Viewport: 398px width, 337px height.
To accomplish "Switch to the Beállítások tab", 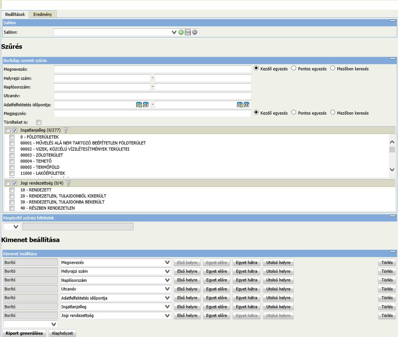I will click(15, 14).
